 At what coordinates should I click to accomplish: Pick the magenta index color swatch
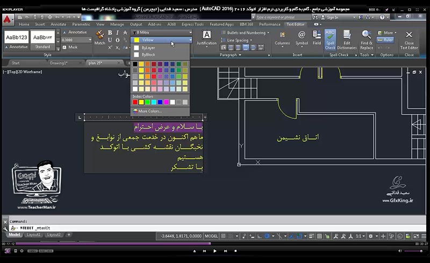[167, 102]
